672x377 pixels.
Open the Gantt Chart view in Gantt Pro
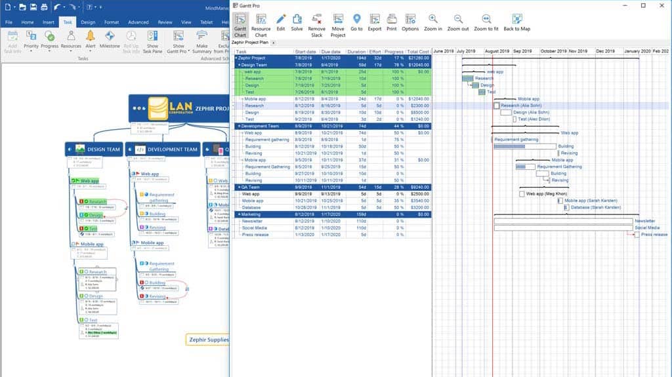click(240, 25)
